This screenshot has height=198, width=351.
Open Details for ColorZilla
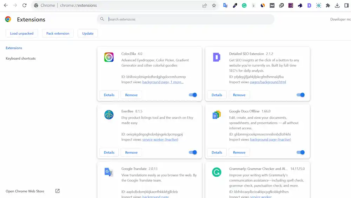tap(109, 95)
